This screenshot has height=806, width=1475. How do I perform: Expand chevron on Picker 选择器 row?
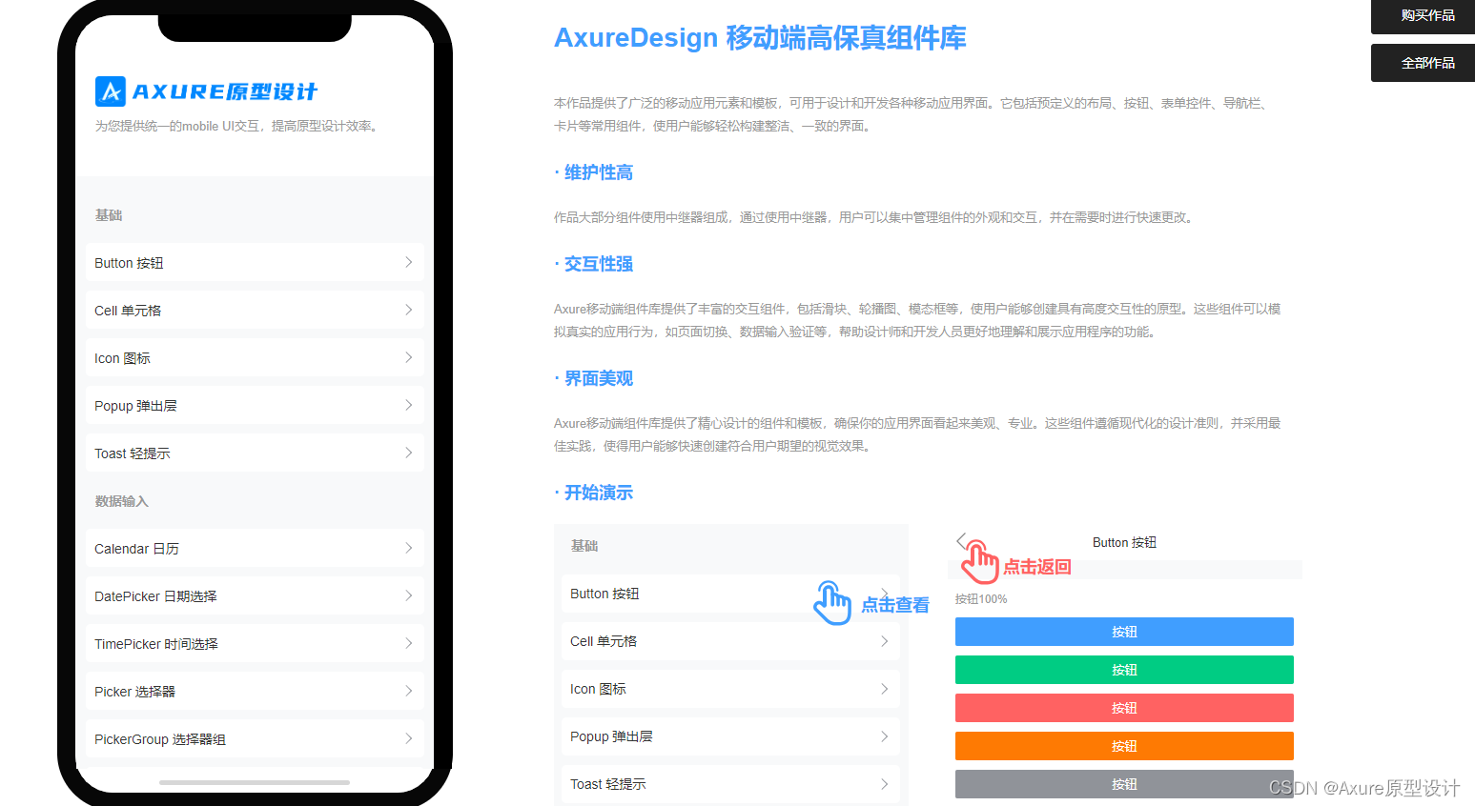[x=408, y=691]
